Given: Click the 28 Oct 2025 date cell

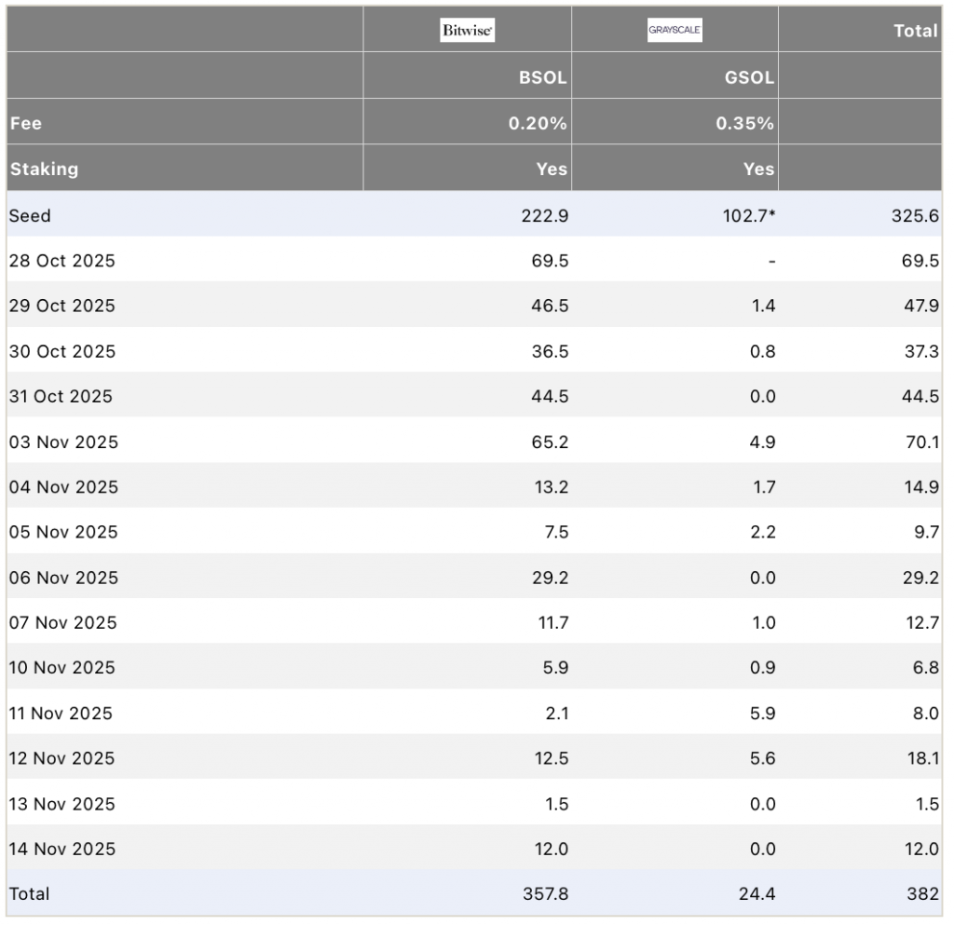Looking at the screenshot, I should point(61,261).
